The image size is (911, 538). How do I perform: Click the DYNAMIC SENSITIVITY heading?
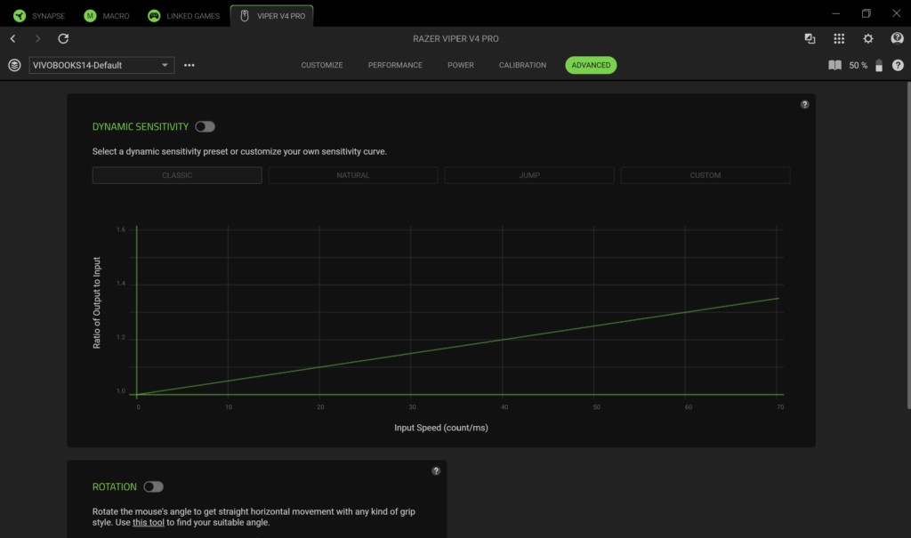tap(141, 126)
